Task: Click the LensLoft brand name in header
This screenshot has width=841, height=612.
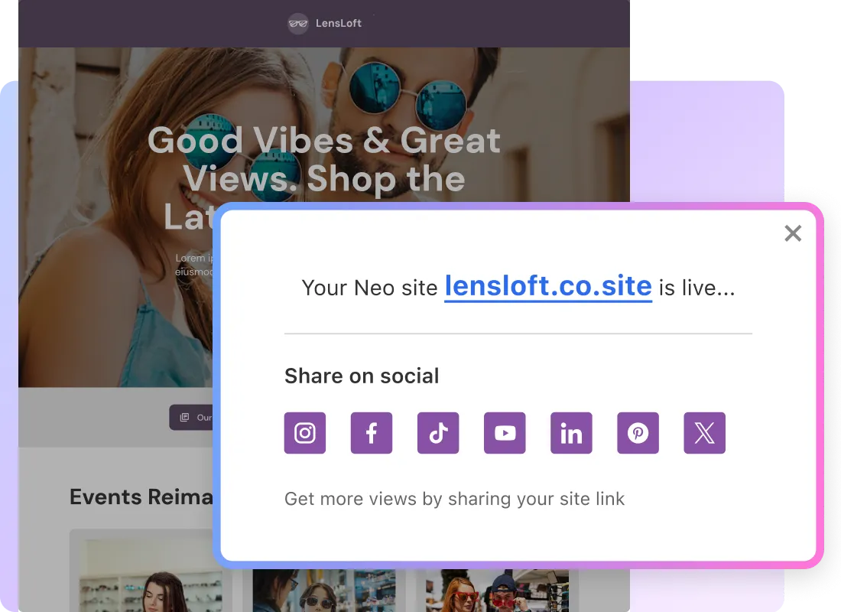Action: 339,23
